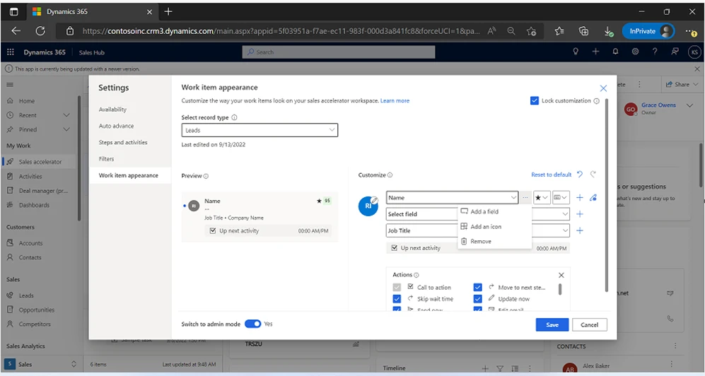This screenshot has height=376, width=705.
Task: Click the paint format icon beside Name row
Action: click(x=593, y=198)
